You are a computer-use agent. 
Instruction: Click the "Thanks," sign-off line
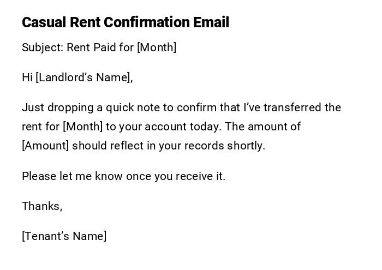click(x=42, y=206)
